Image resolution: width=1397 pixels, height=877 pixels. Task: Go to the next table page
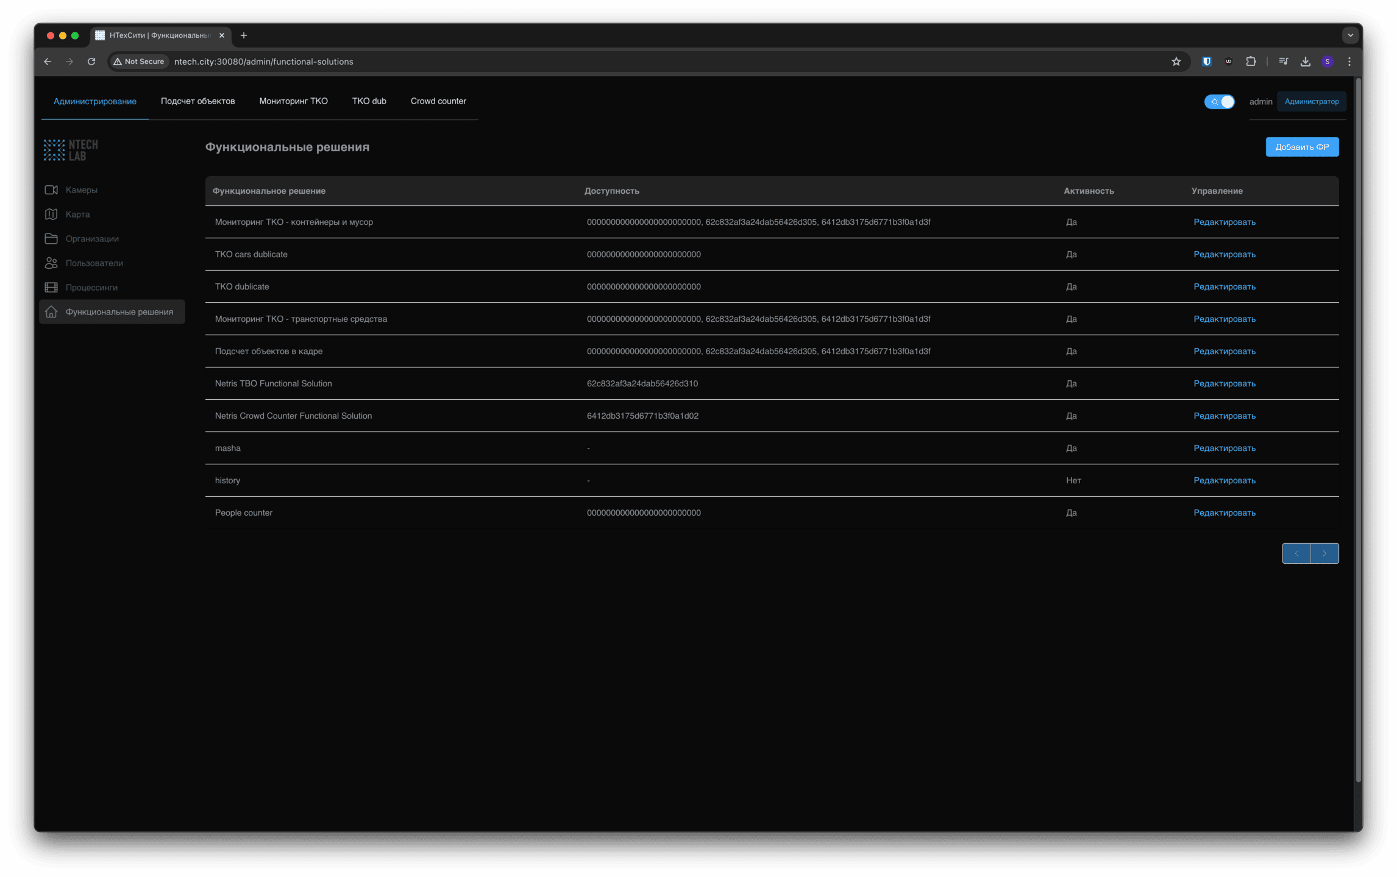click(x=1324, y=553)
